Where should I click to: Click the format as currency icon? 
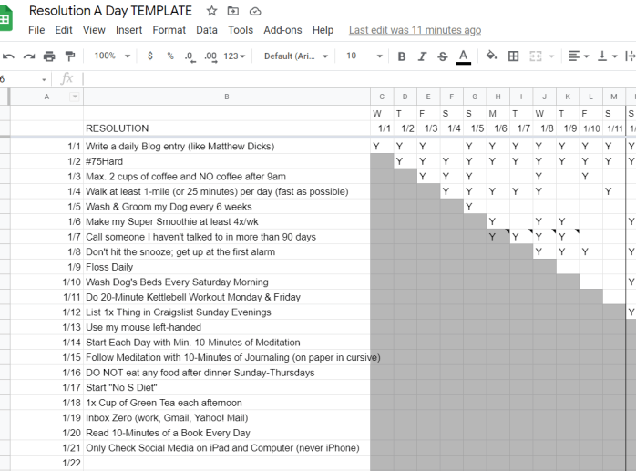coord(150,56)
